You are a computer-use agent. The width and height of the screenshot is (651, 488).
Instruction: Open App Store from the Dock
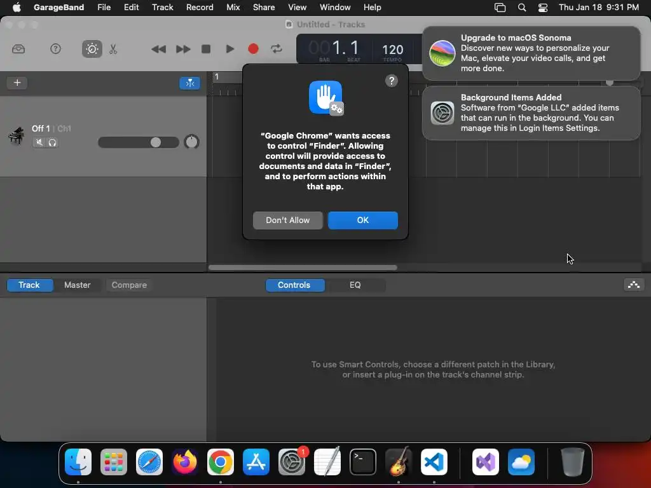pyautogui.click(x=256, y=462)
